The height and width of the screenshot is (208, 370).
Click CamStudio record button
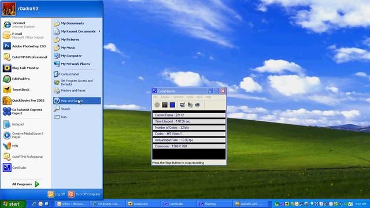tap(157, 105)
